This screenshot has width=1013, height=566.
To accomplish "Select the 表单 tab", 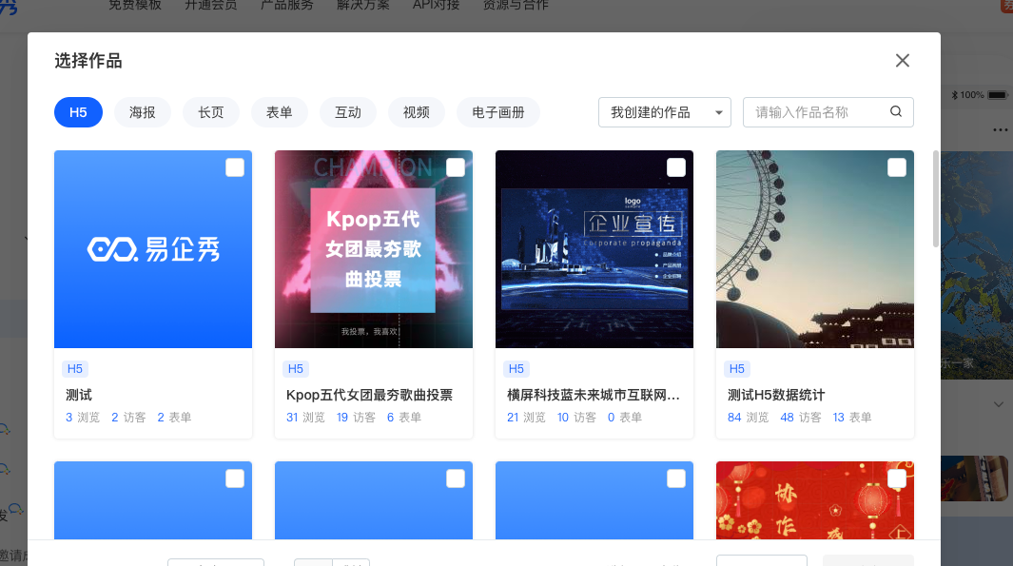I will tap(279, 112).
